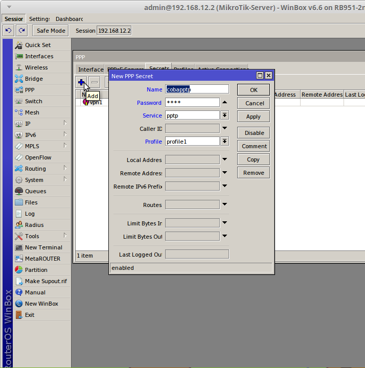
Task: Maximize the New PPP Secret dialog
Action: 260,76
